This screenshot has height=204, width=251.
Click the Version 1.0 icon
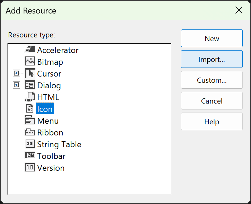click(x=30, y=168)
